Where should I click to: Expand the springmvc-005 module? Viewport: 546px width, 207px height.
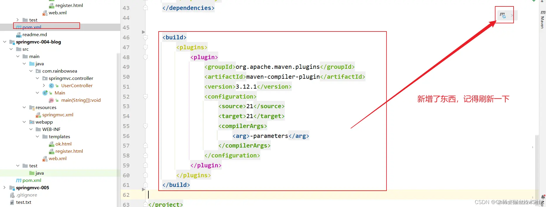tap(5, 187)
